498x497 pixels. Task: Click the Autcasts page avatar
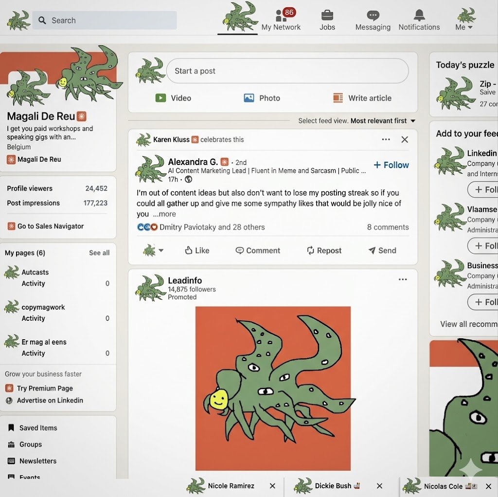point(12,273)
